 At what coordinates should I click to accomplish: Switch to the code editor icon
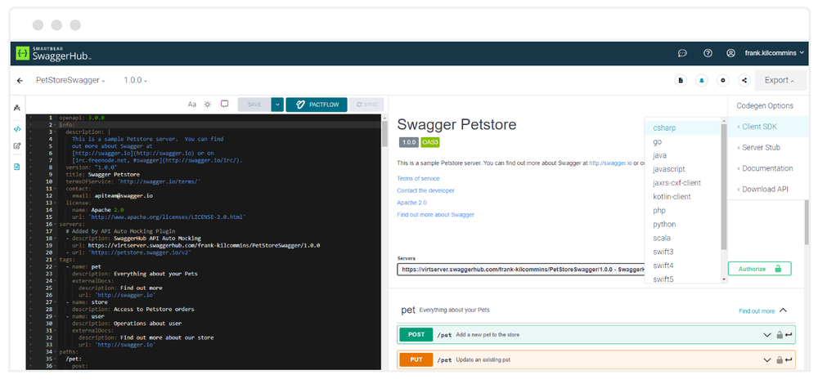pos(16,129)
